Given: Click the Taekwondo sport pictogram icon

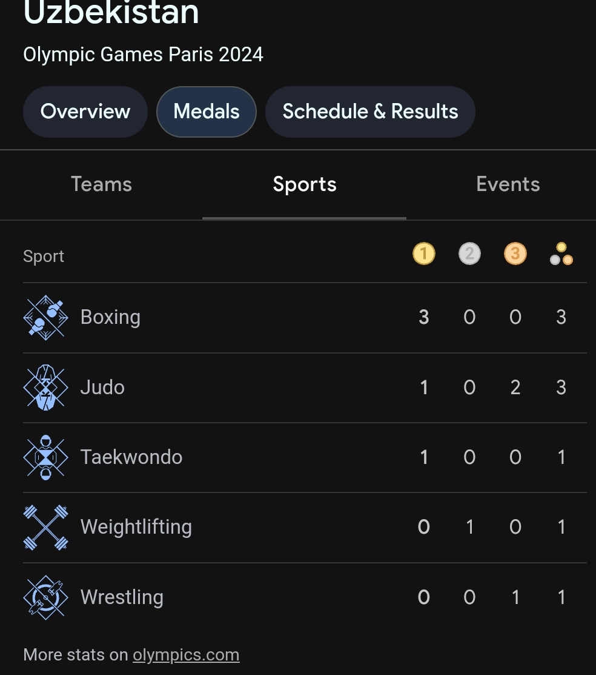Looking at the screenshot, I should point(45,457).
